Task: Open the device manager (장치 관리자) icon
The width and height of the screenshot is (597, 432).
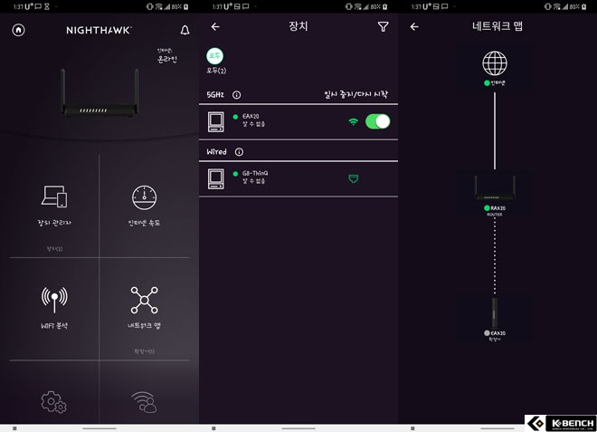Action: click(54, 197)
